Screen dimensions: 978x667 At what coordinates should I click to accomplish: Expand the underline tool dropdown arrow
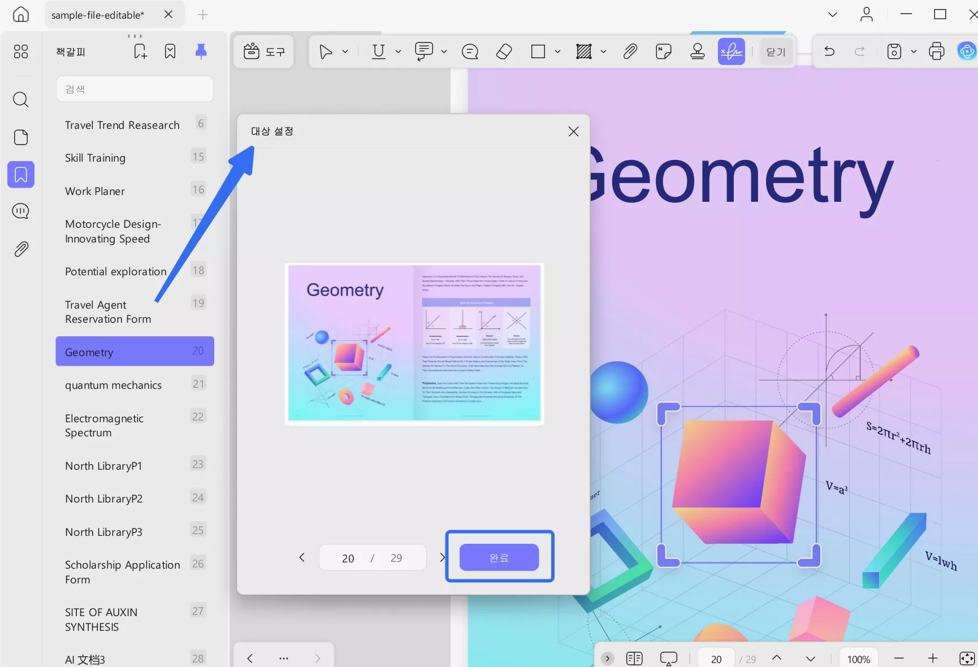coord(398,52)
